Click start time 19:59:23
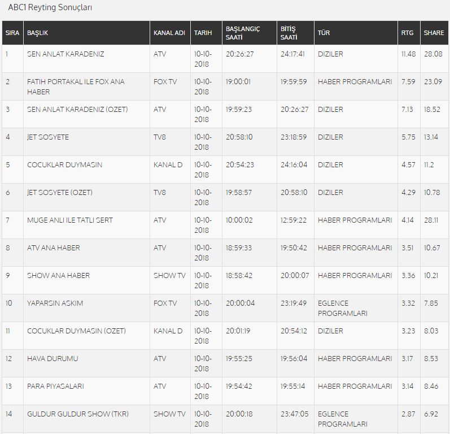This screenshot has width=450, height=434. click(238, 110)
